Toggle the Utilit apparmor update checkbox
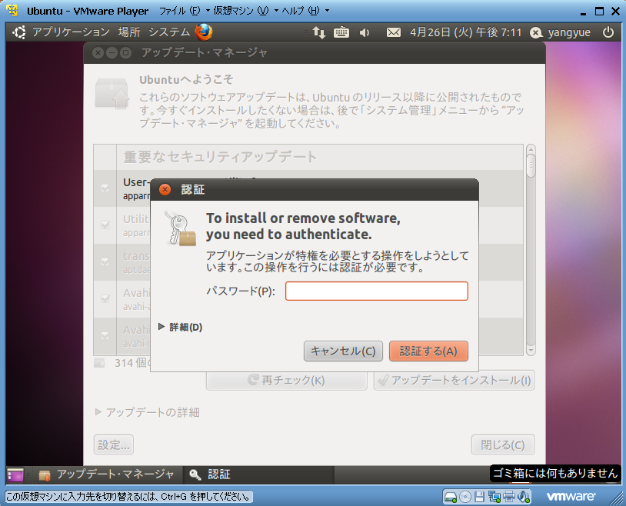Viewport: 626px width, 506px height. point(105,225)
